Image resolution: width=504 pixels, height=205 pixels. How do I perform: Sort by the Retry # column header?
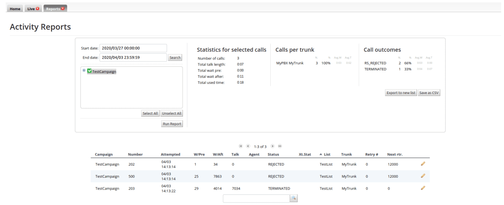click(372, 155)
